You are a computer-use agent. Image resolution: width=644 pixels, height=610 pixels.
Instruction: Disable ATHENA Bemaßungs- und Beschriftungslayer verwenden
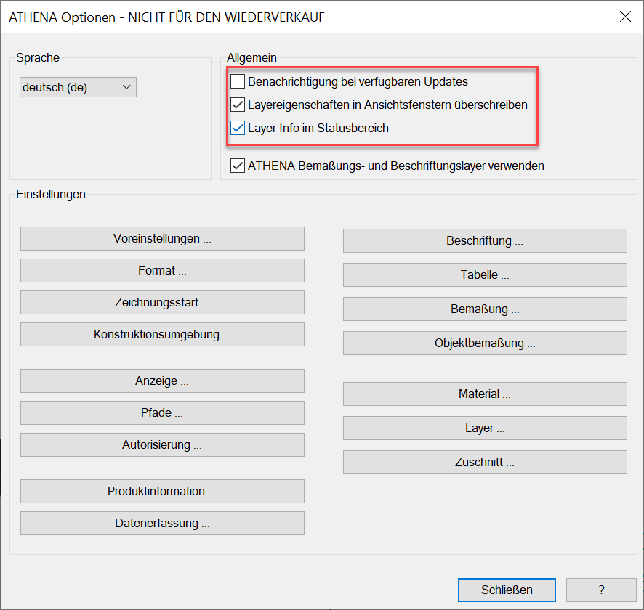pyautogui.click(x=238, y=166)
